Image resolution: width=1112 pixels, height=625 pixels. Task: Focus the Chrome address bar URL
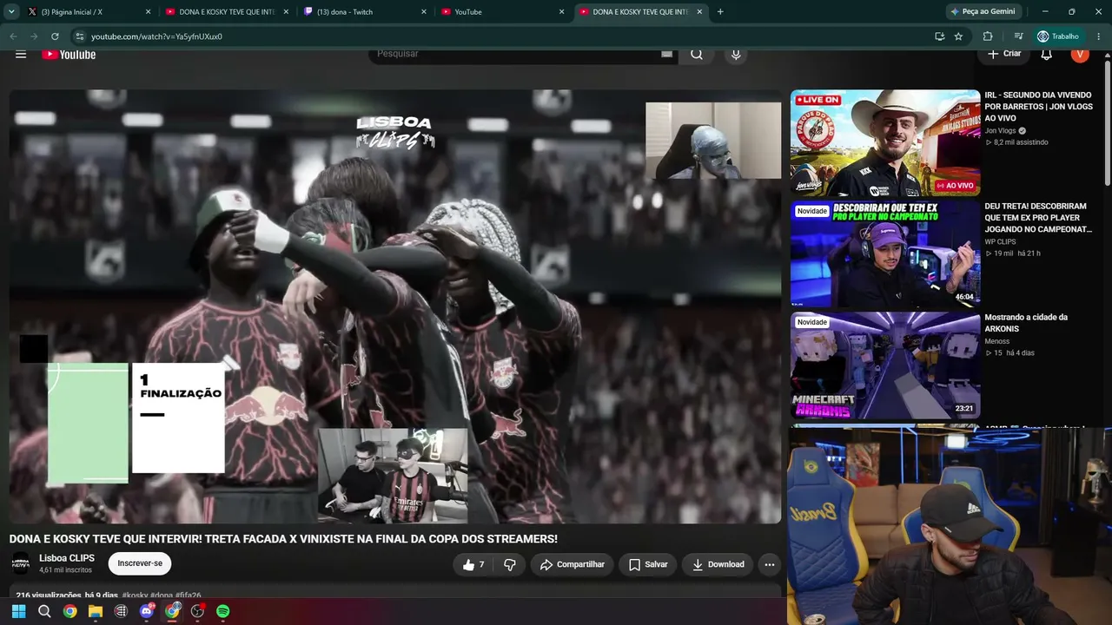pos(156,36)
